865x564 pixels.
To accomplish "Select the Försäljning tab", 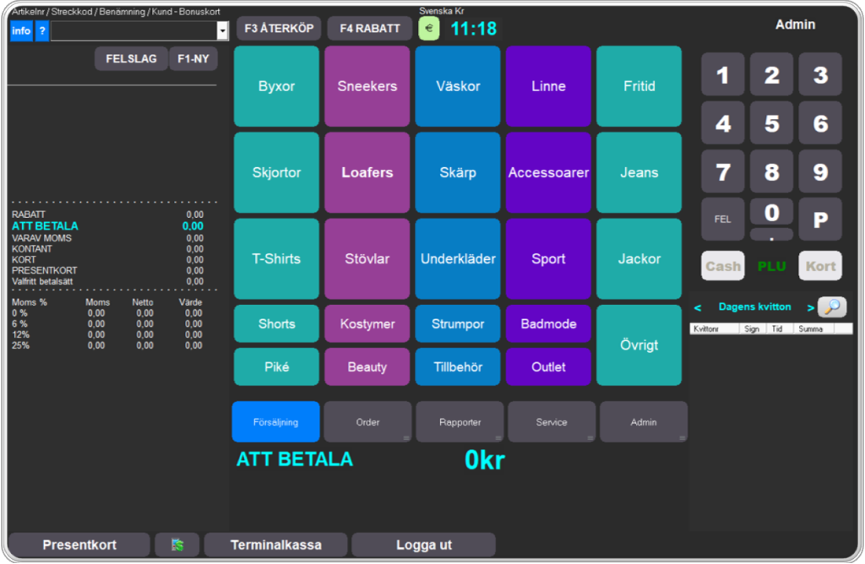I will click(x=275, y=421).
